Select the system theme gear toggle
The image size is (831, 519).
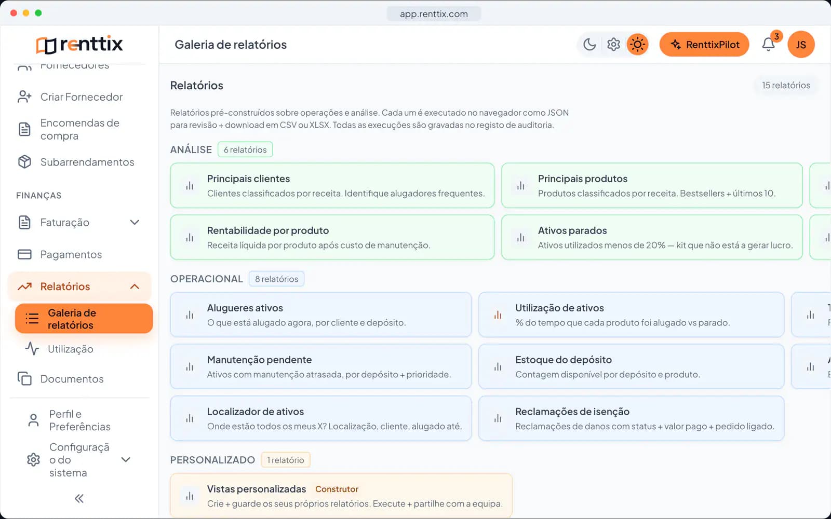(x=613, y=45)
